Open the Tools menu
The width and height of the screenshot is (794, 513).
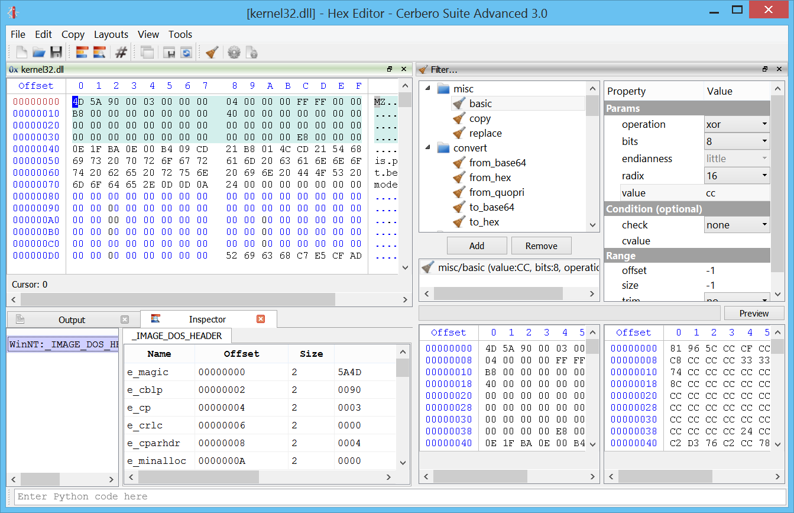tap(180, 34)
